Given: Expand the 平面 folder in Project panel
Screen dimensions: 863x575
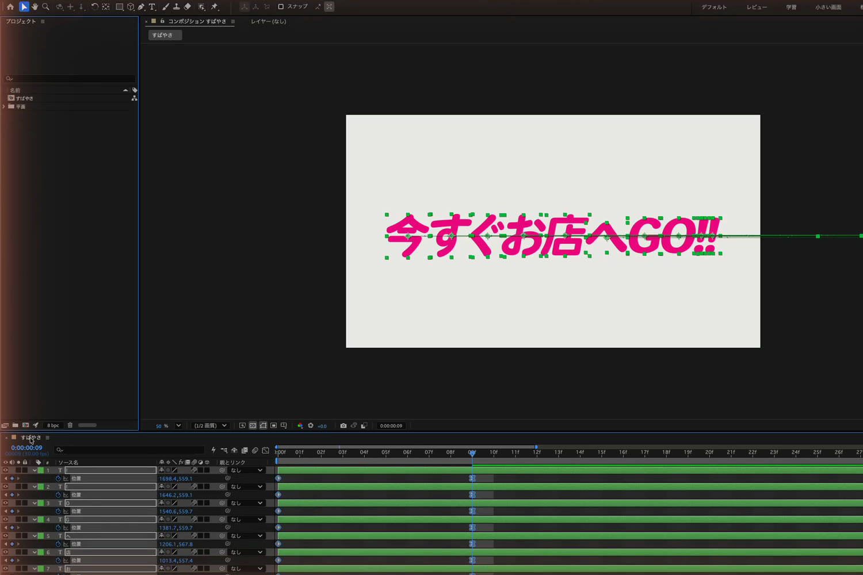Looking at the screenshot, I should (5, 106).
